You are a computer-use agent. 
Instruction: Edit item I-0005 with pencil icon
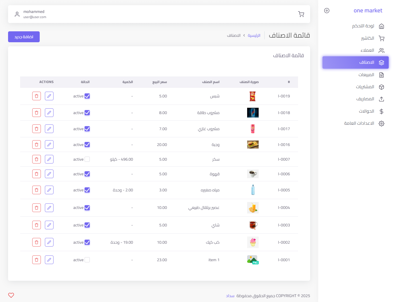(49, 190)
